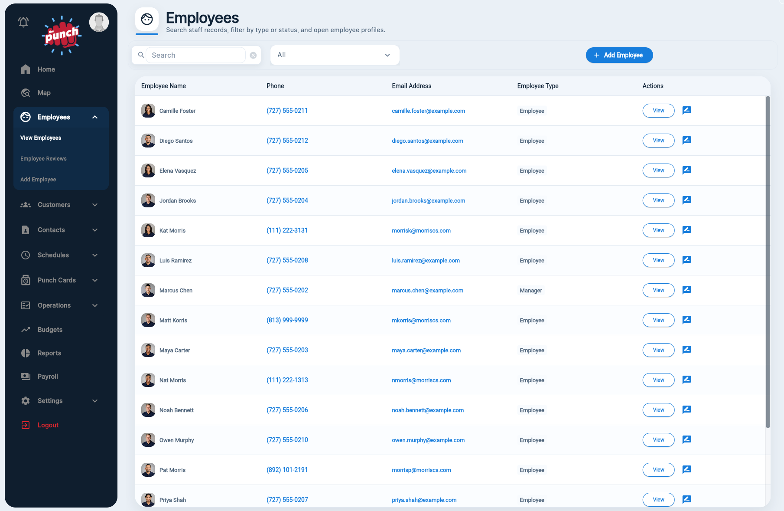
Task: Edit Diego Santos via the edit icon
Action: tap(686, 141)
